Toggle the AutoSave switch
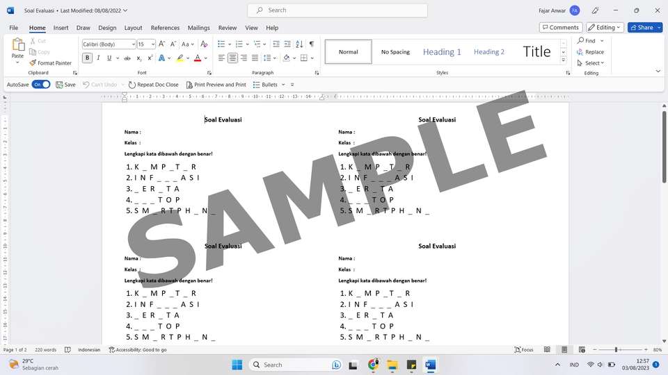Viewport: 668px width, 375px height. [41, 85]
